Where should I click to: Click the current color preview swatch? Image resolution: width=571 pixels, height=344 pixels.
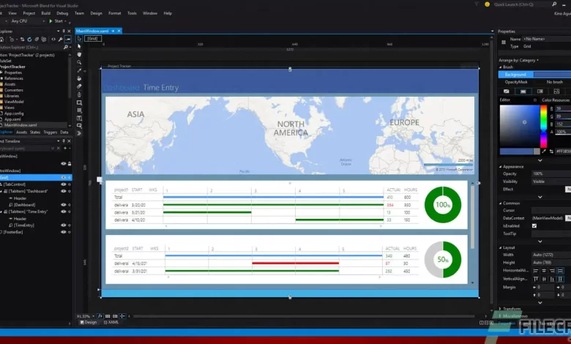tap(517, 151)
